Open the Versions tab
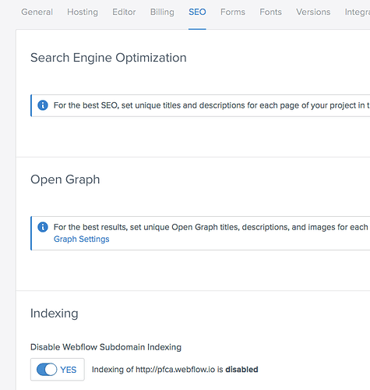 pos(313,12)
